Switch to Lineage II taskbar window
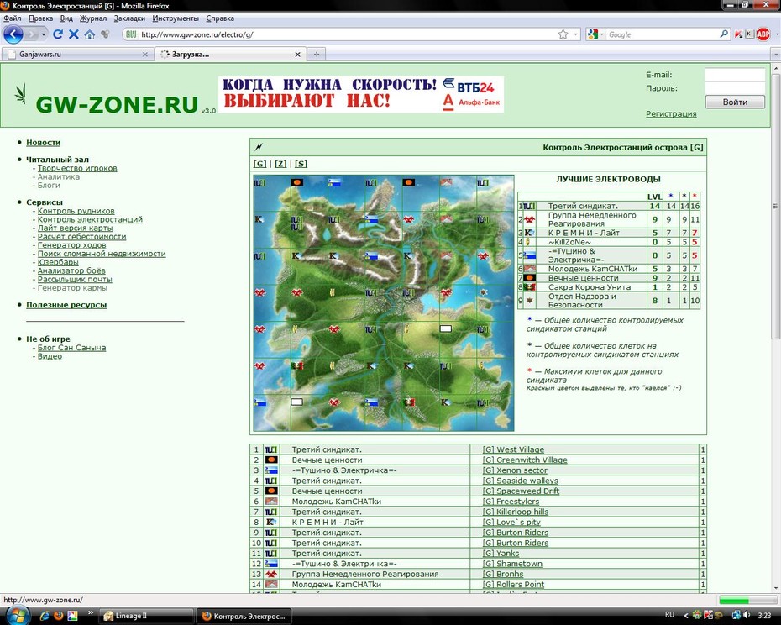This screenshot has width=781, height=625. coord(145,616)
